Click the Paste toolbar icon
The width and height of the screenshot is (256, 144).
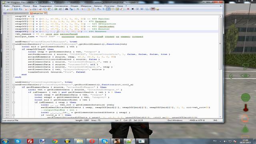50,9
